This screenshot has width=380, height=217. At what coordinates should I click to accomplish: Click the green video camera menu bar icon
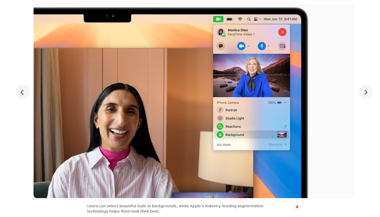218,19
